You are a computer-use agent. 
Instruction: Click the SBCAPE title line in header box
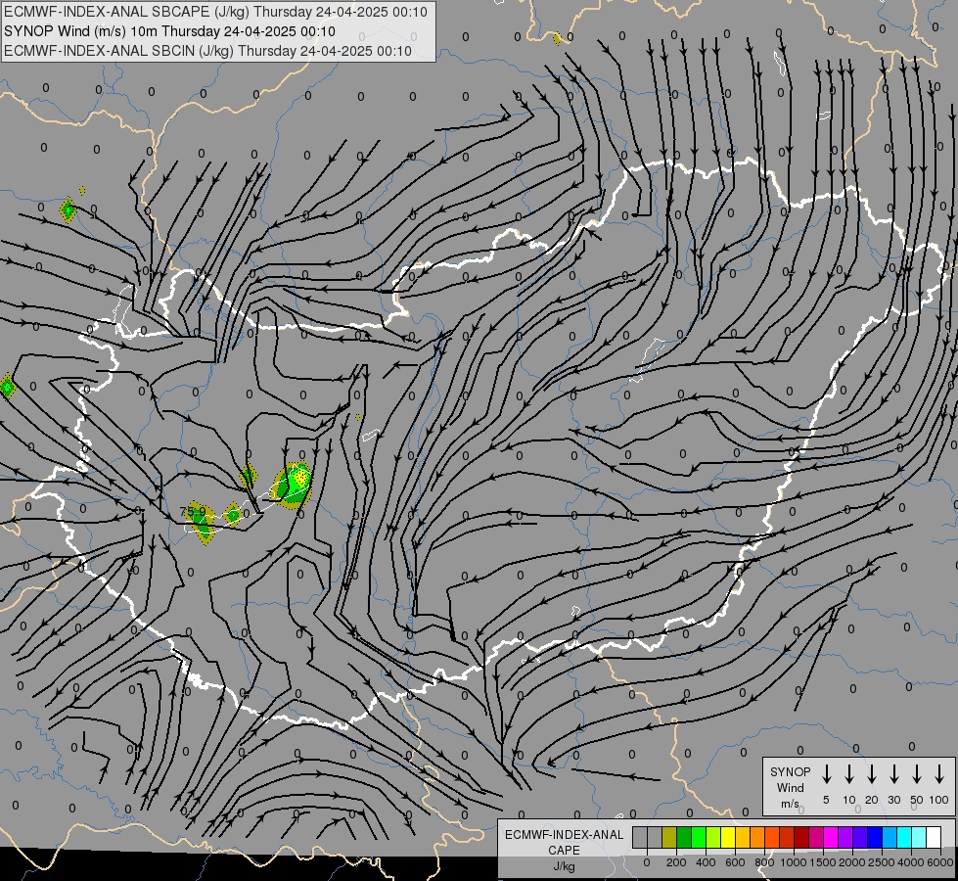215,12
